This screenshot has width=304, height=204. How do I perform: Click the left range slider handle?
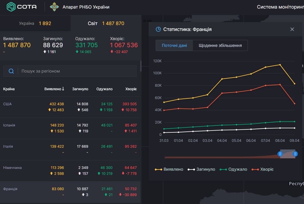[280, 154]
